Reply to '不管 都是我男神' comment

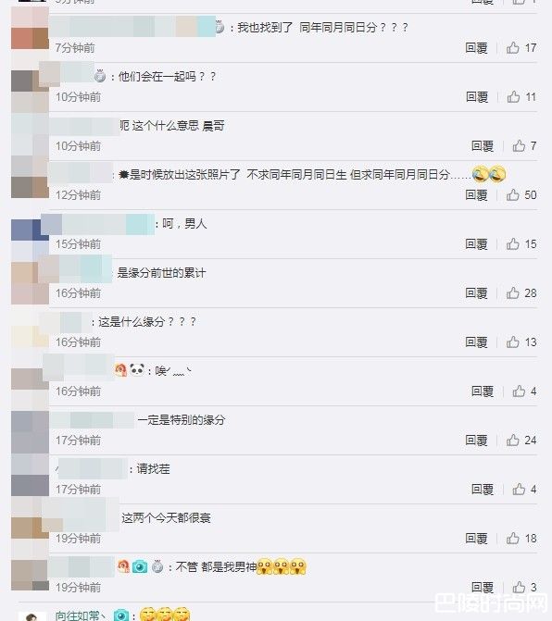[483, 588]
